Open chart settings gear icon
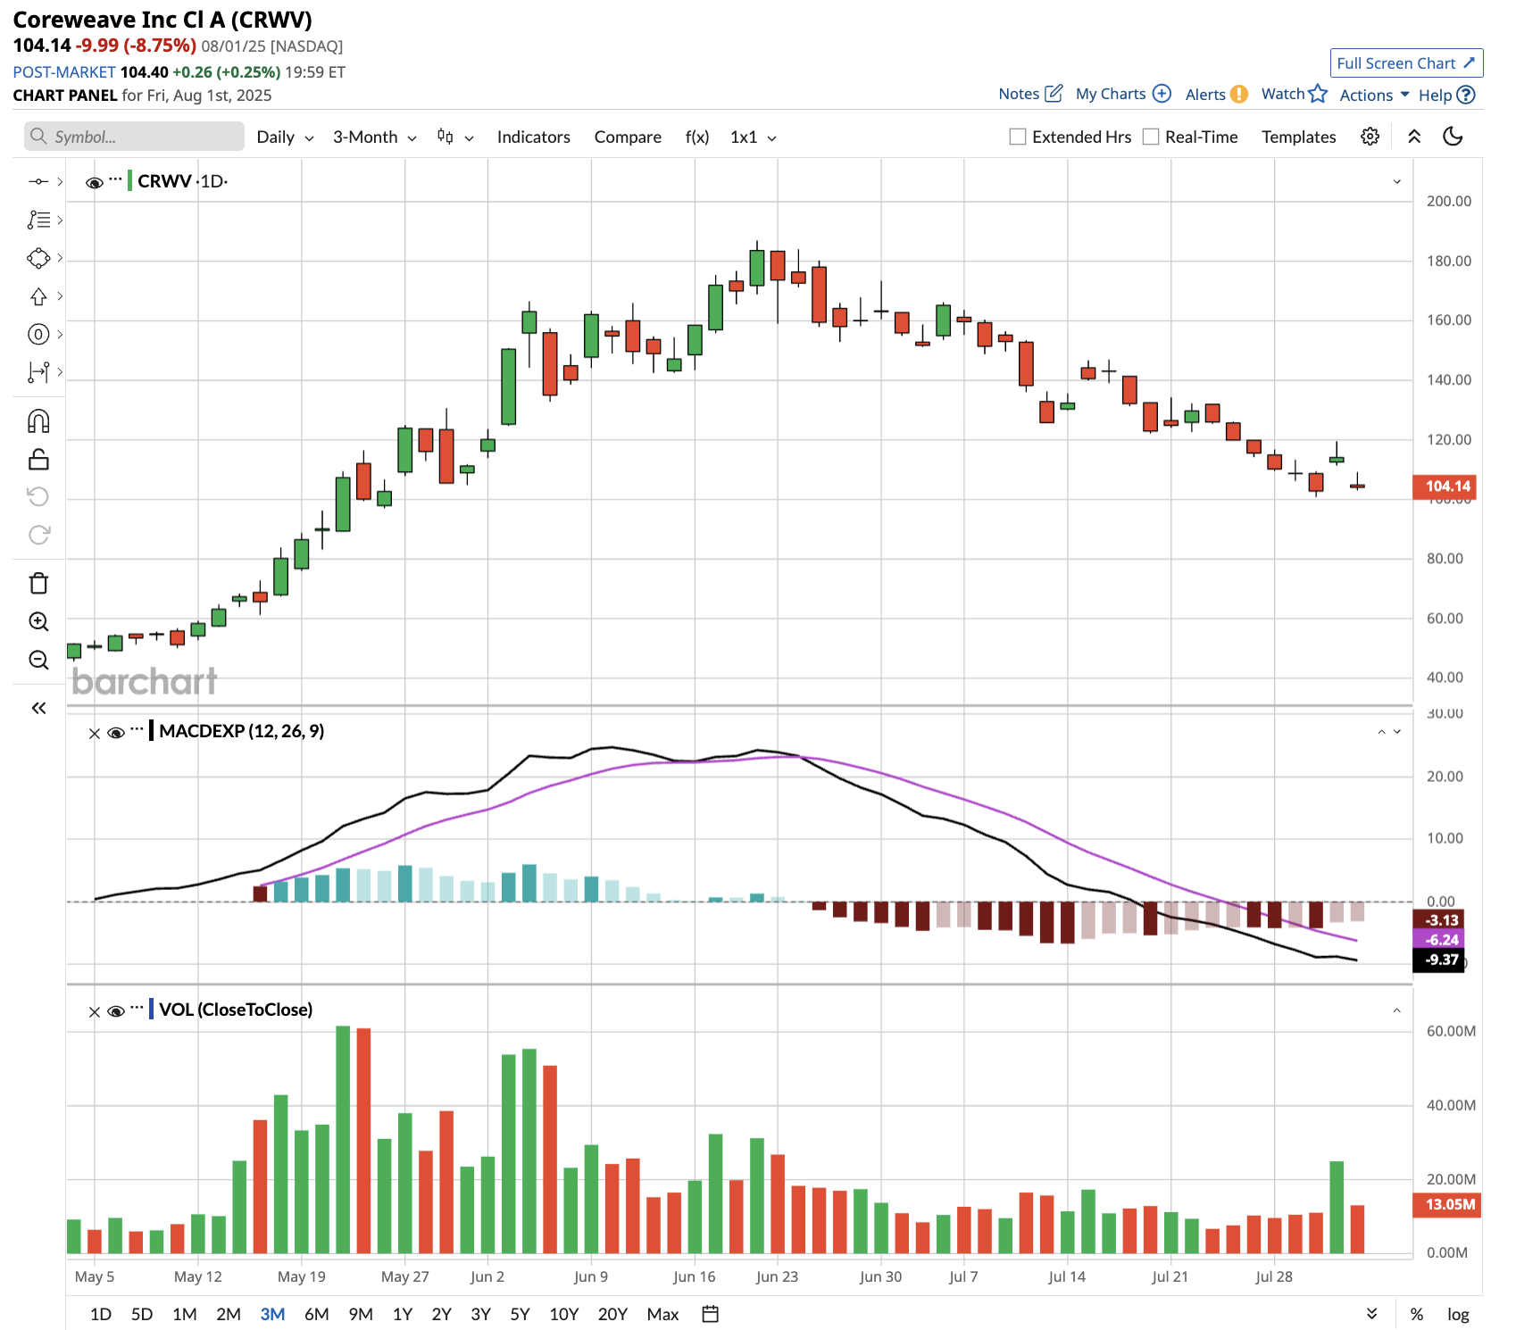The image size is (1516, 1330). tap(1370, 137)
